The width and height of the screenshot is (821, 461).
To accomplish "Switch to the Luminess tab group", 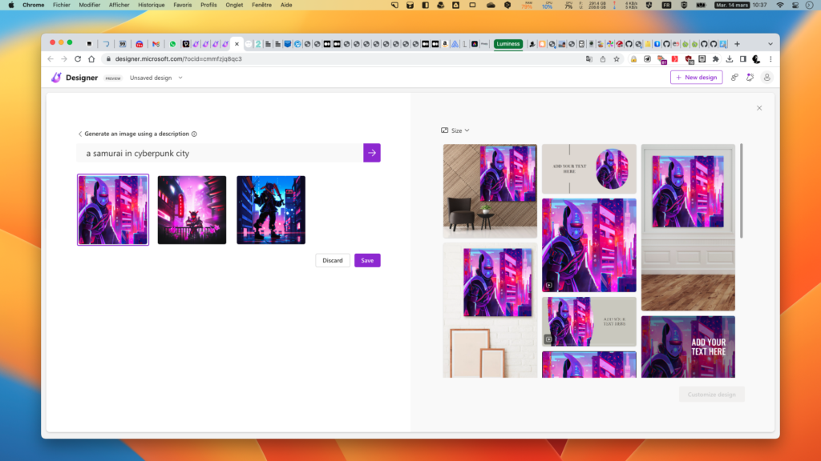I will click(508, 44).
